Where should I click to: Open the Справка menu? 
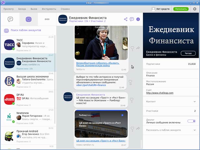pyautogui.click(x=65, y=9)
